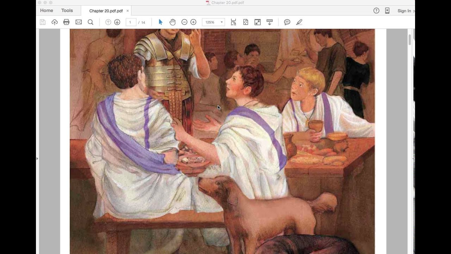Zoom in with plus icon
The width and height of the screenshot is (451, 254).
pos(193,22)
